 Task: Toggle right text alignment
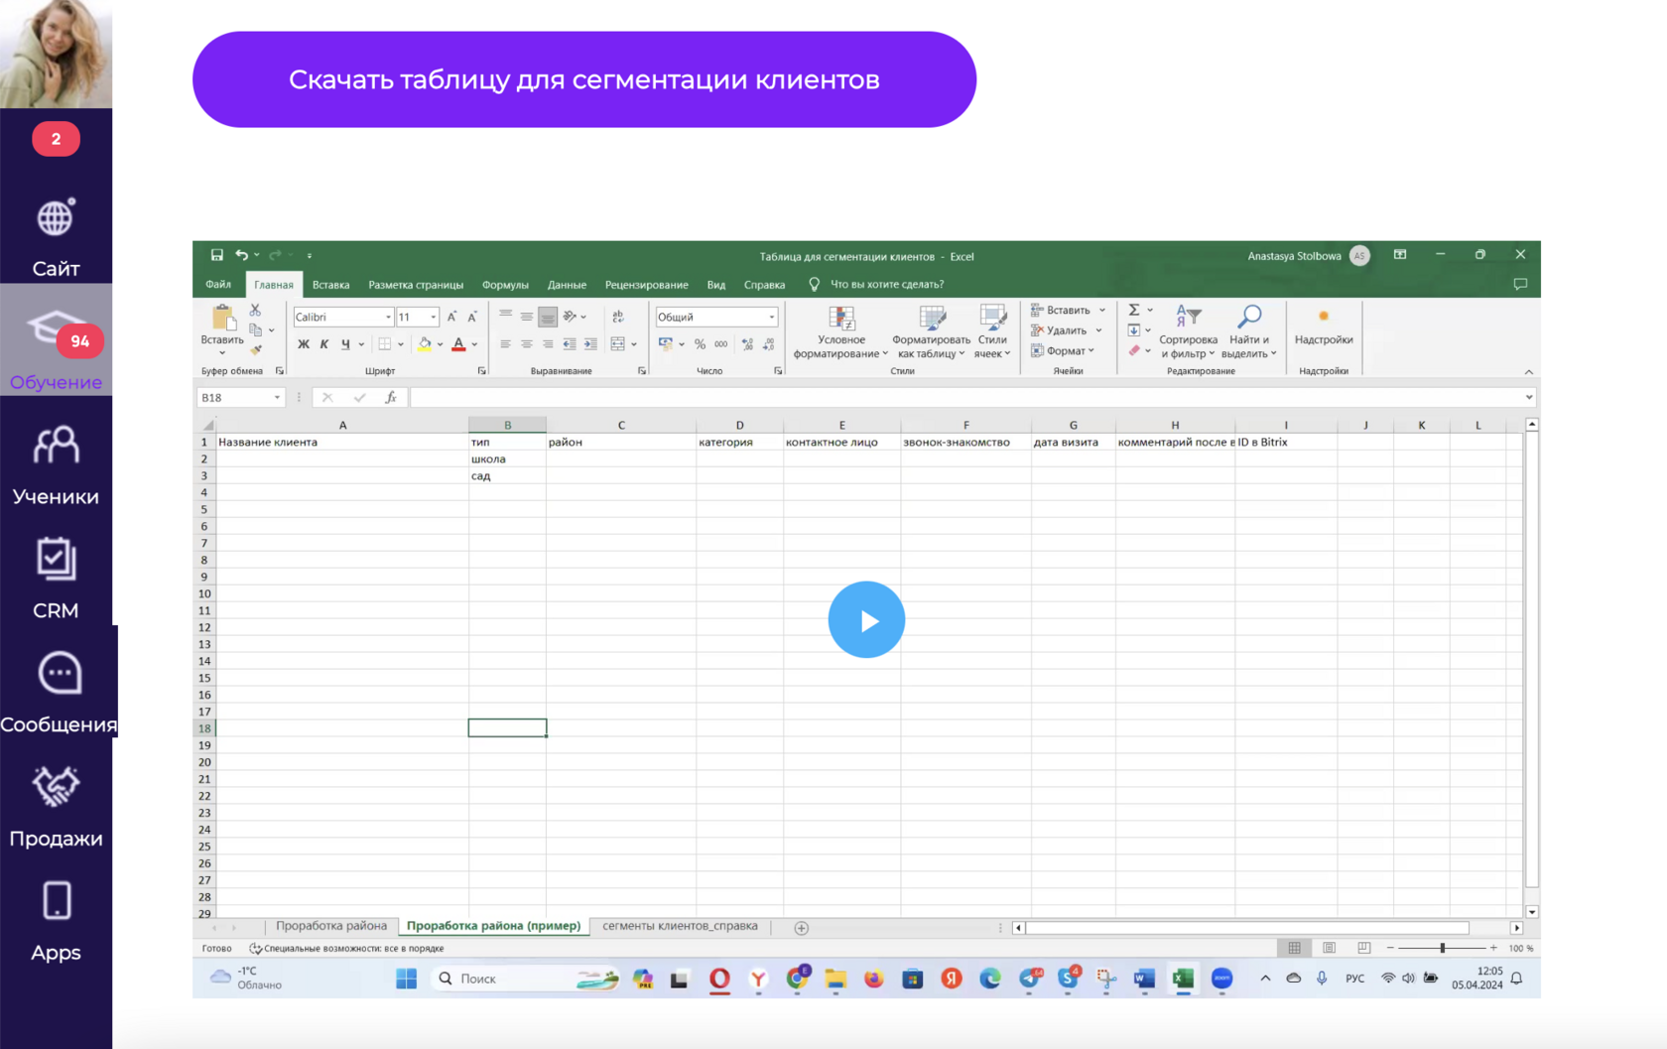[548, 344]
